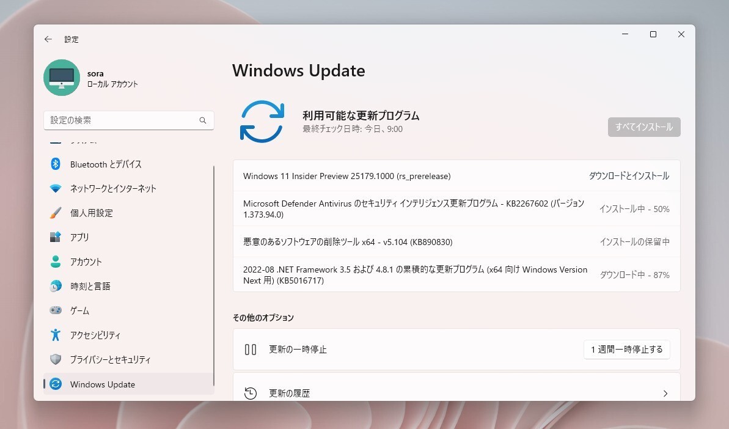Image resolution: width=729 pixels, height=429 pixels.
Task: Select 個人用設定 in the sidebar
Action: pyautogui.click(x=129, y=213)
